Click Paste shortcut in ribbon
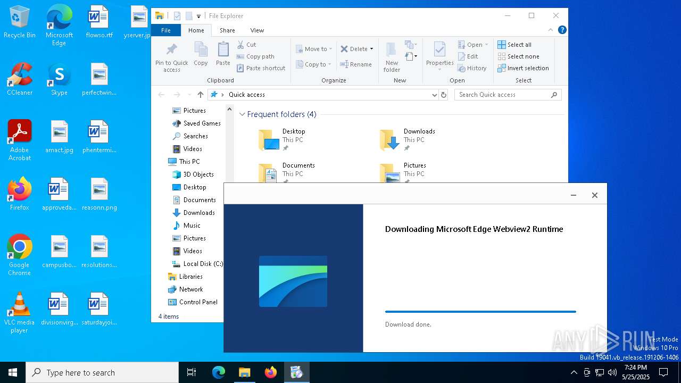This screenshot has width=681, height=383. [261, 68]
